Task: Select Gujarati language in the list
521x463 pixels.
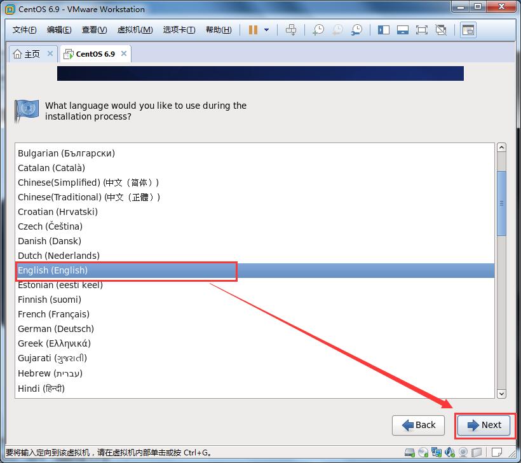Action: pos(255,358)
